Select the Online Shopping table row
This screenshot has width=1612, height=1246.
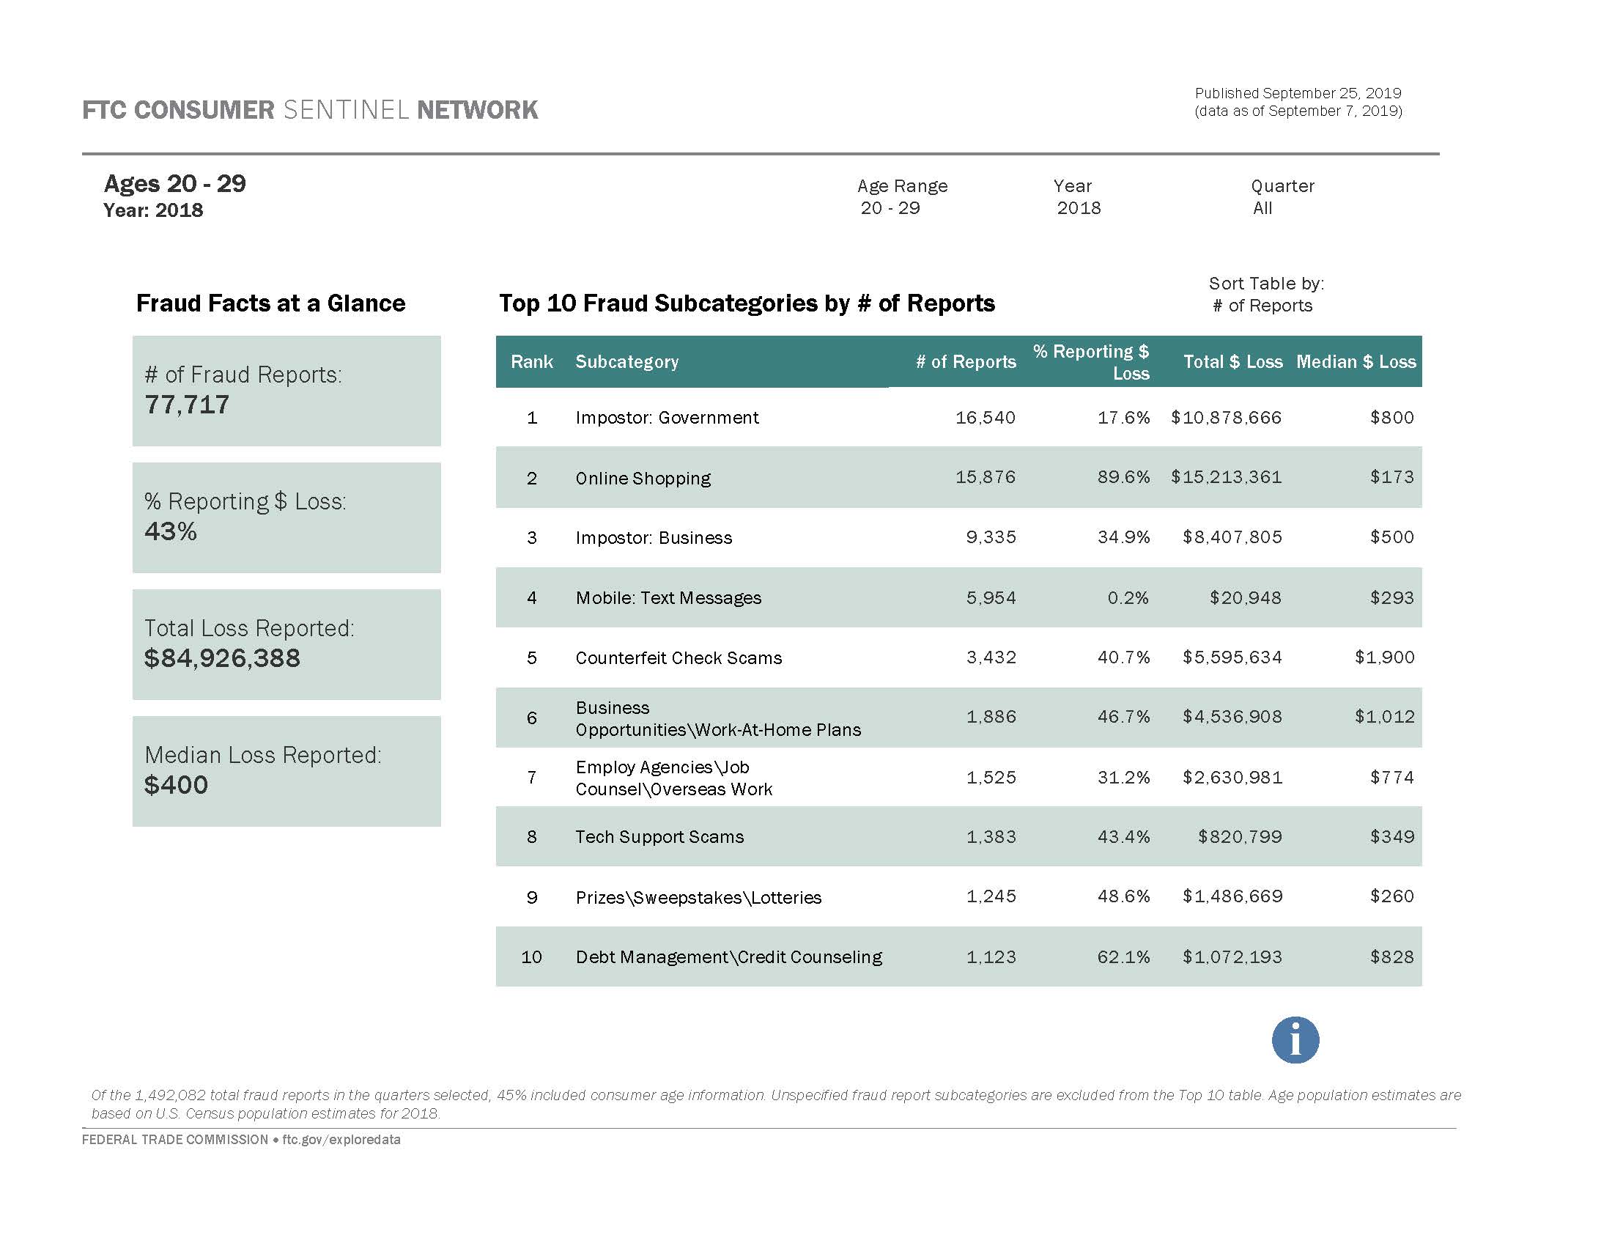[x=960, y=479]
